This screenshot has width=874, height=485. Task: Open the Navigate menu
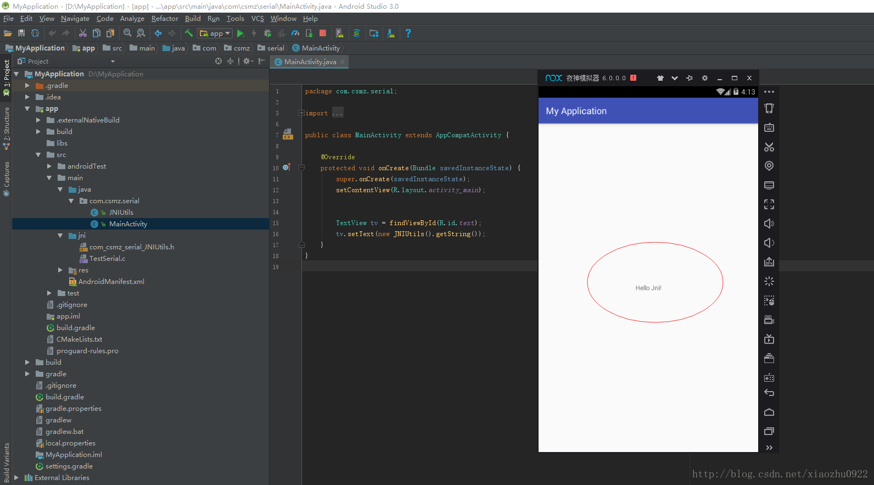75,19
